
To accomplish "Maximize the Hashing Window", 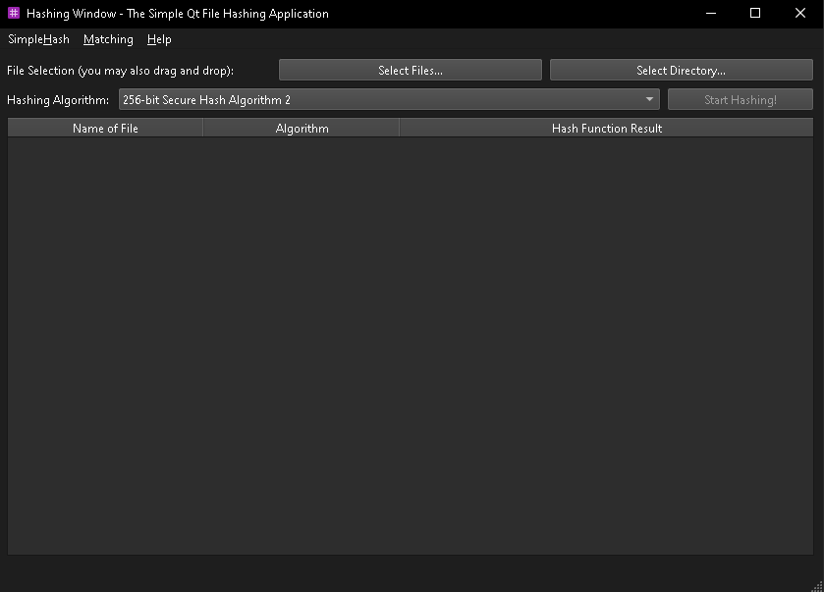I will [755, 14].
